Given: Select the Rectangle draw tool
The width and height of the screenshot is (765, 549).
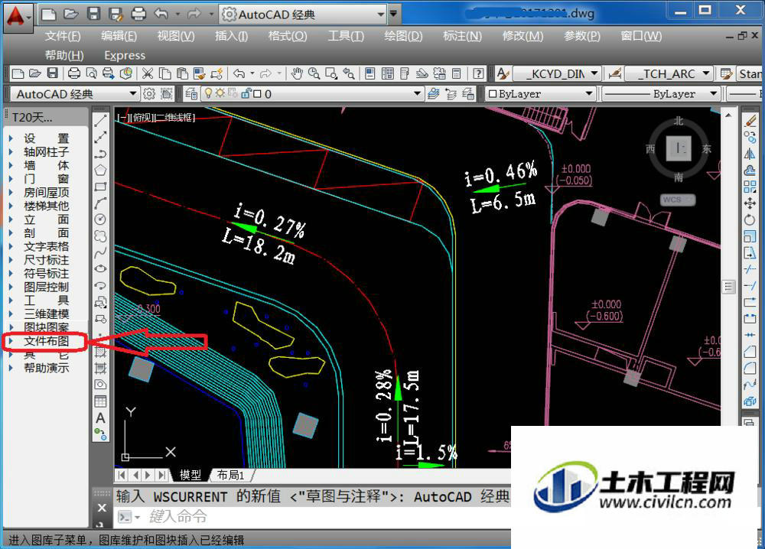Looking at the screenshot, I should [100, 187].
